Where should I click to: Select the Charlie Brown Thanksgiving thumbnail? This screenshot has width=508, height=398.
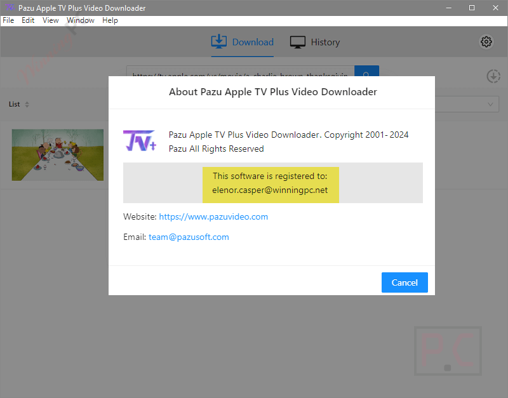[58, 155]
